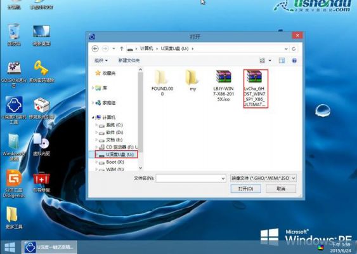Screen dimensions: 357x254
Task: Click the 计算机 breadcrumb in address bar
Action: click(x=146, y=48)
